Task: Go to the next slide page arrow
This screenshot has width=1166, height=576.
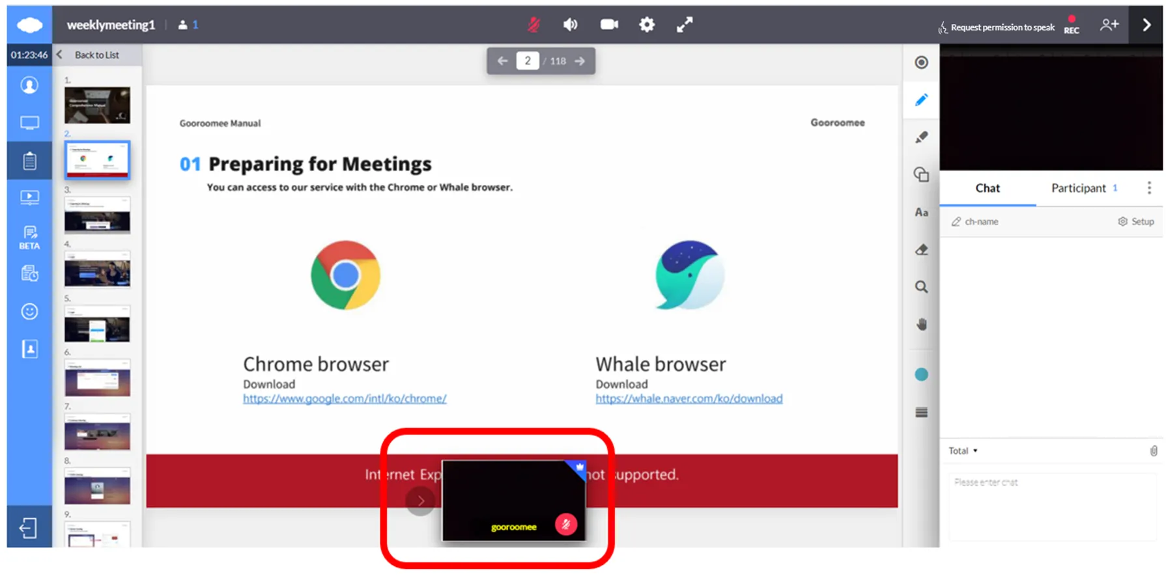Action: [x=580, y=61]
